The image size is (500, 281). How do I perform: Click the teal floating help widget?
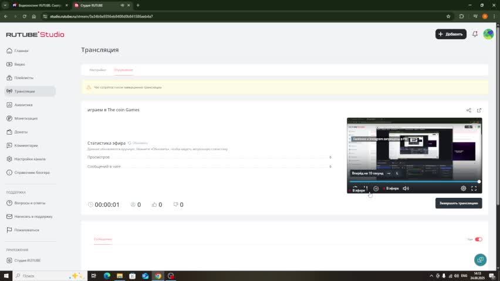pos(480,260)
